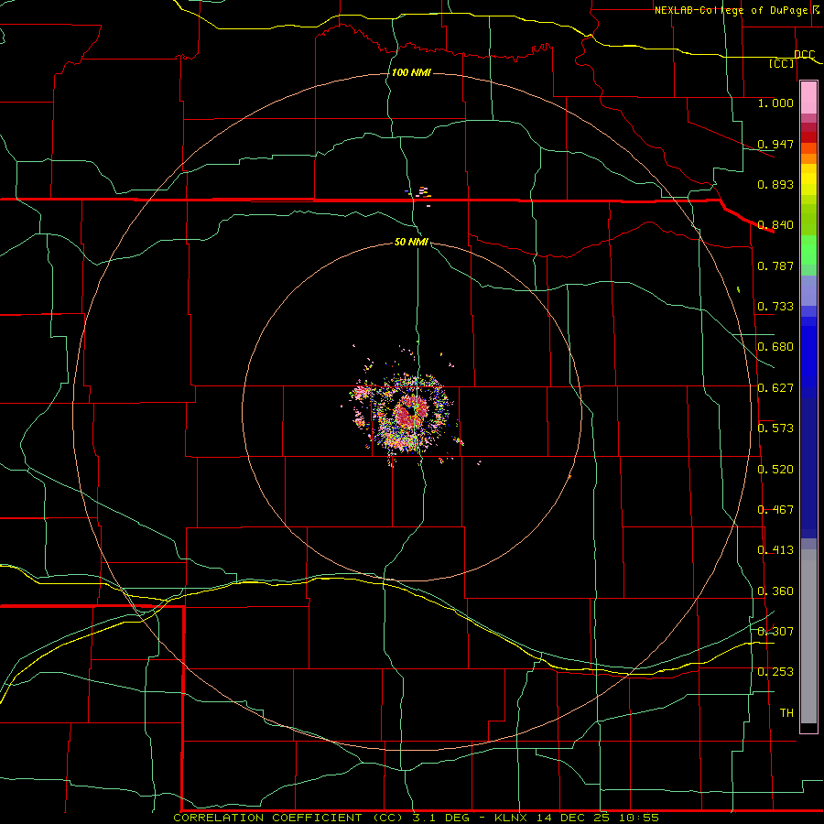Screen dimensions: 824x824
Task: Click the 0.520 scale value
Action: [x=775, y=470]
